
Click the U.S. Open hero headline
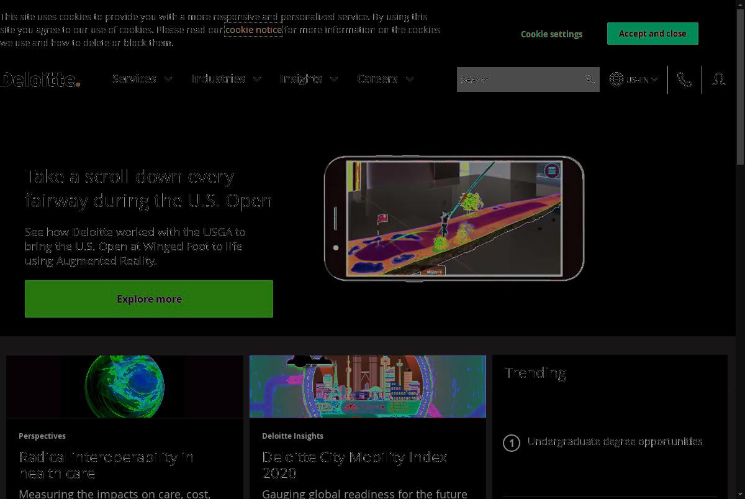click(148, 188)
